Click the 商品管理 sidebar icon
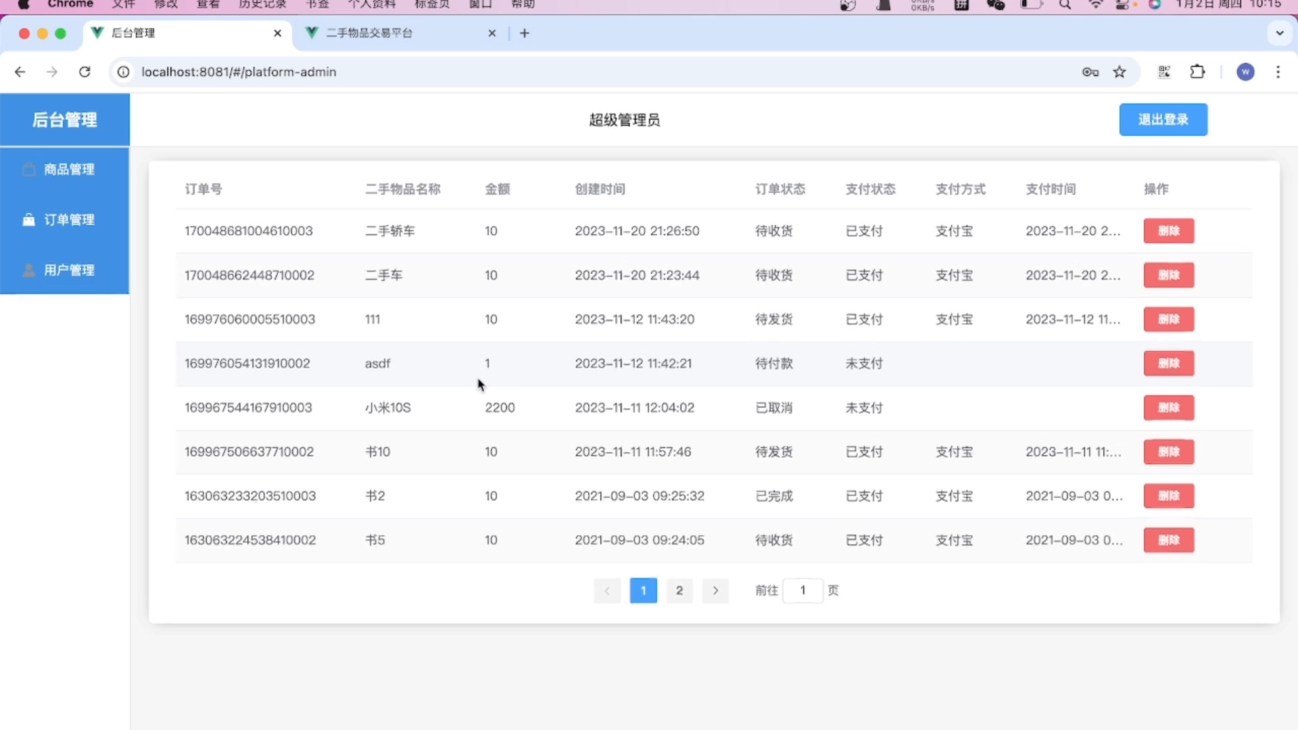 (x=30, y=168)
